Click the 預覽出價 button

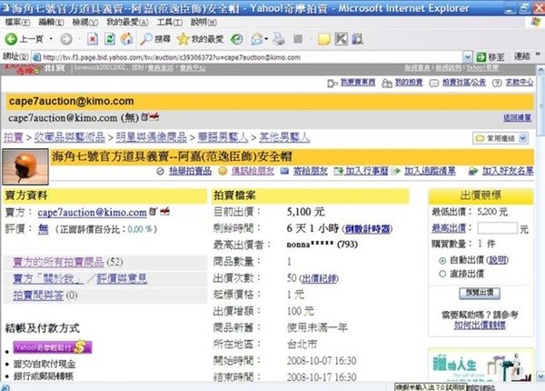click(480, 293)
